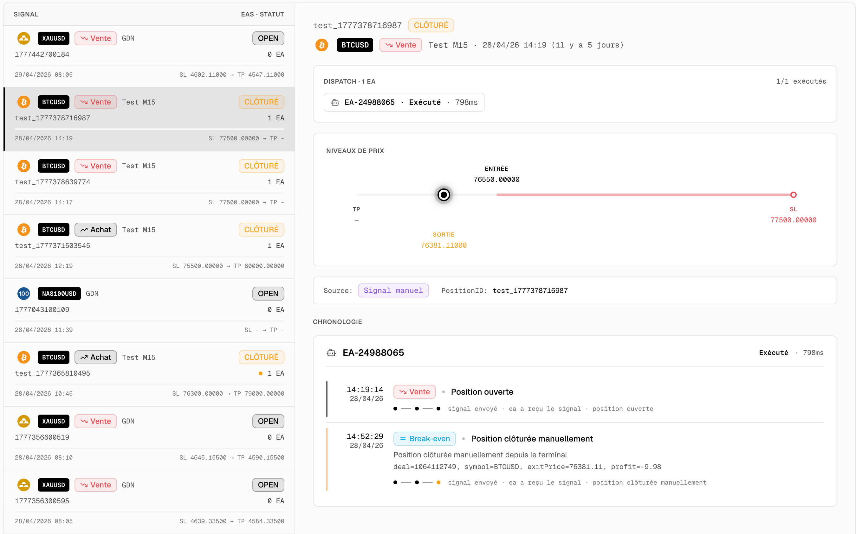The height and width of the screenshot is (534, 856).
Task: Click the Vente badge in signal 1777356300595
Action: [x=96, y=485]
